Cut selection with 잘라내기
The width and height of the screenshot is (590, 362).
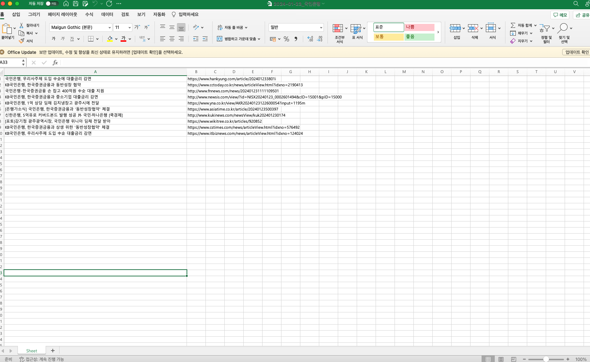pos(29,25)
